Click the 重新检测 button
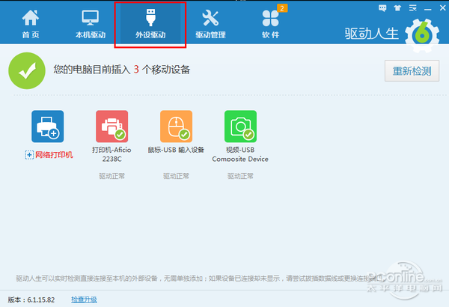 (x=412, y=71)
